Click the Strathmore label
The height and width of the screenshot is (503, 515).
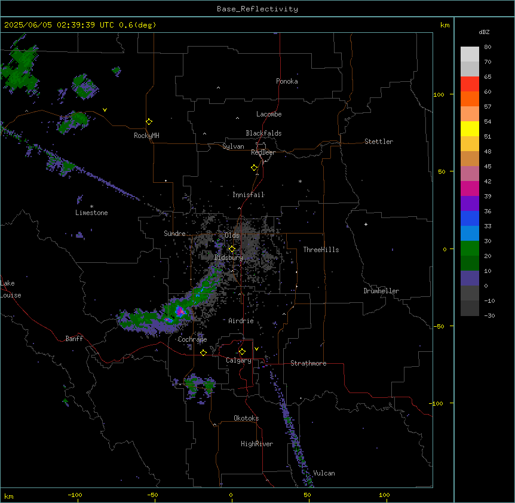[x=308, y=363]
